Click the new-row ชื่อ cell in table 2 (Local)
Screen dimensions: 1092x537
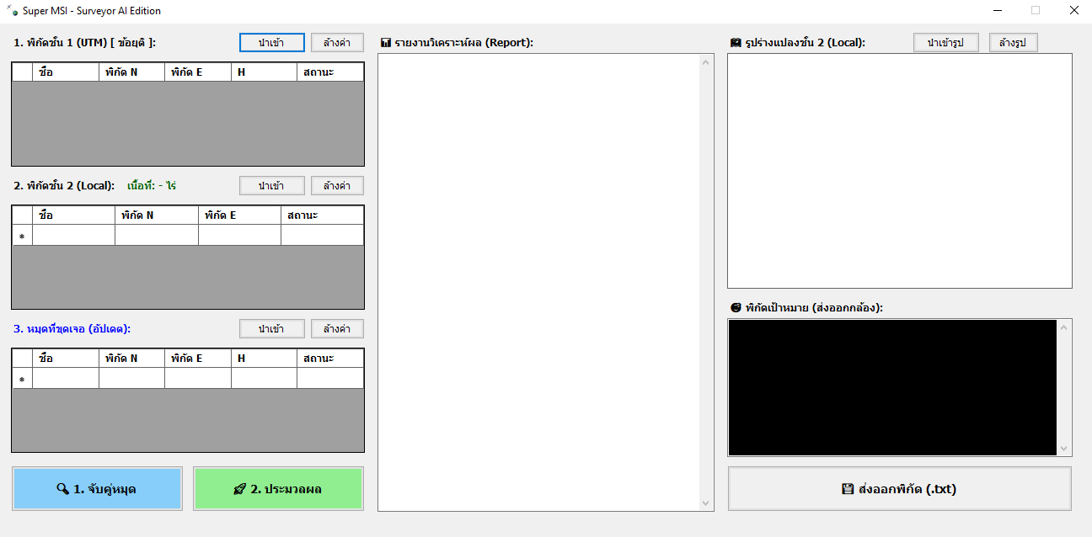pos(74,236)
